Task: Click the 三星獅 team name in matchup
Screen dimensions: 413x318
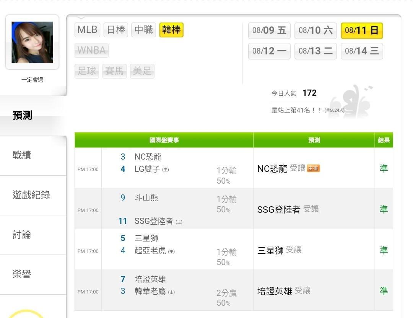Action: (146, 238)
